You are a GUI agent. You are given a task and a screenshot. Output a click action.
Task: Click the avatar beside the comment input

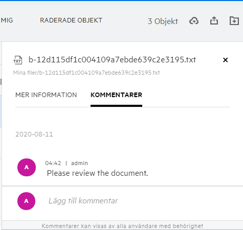(26, 201)
